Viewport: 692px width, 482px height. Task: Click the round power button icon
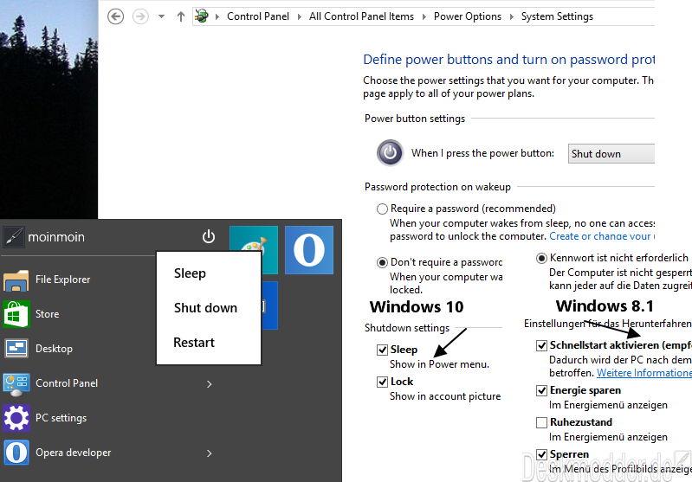coord(390,152)
